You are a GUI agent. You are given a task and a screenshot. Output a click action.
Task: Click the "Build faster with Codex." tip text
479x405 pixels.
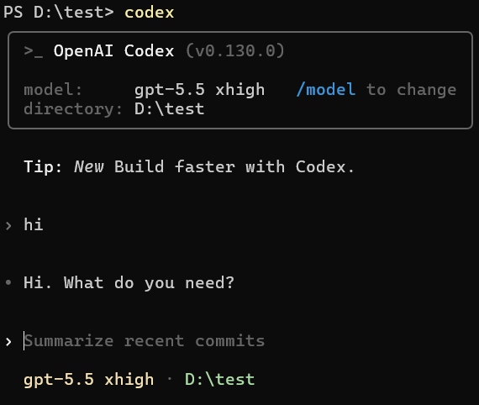(234, 166)
